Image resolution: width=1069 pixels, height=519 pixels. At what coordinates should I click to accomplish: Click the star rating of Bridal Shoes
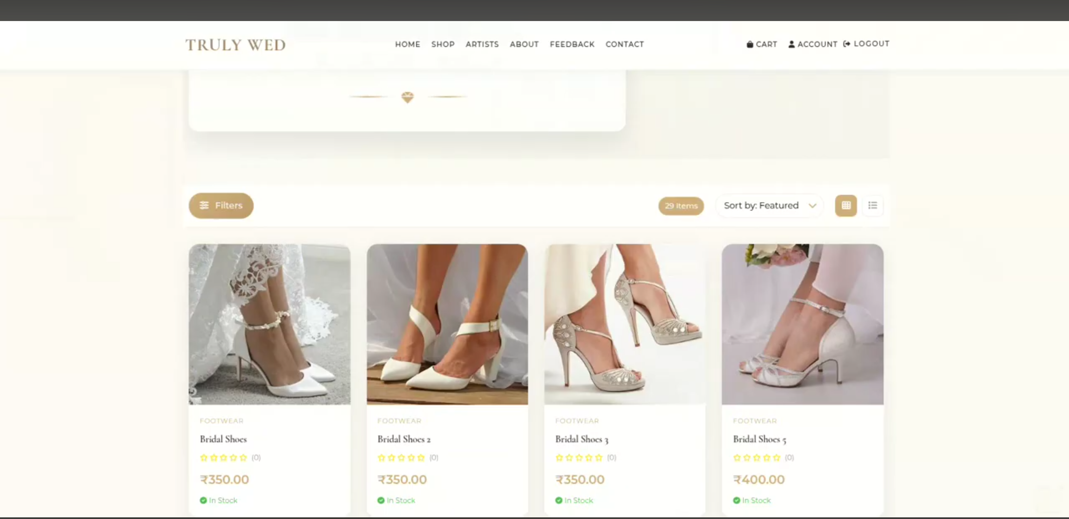pos(223,458)
